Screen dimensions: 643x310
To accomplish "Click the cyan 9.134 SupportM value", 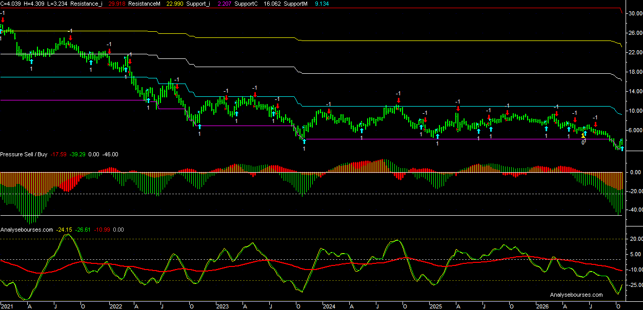I will tap(321, 4).
